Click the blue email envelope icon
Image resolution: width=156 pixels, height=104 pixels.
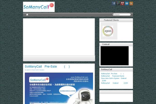click(x=127, y=4)
